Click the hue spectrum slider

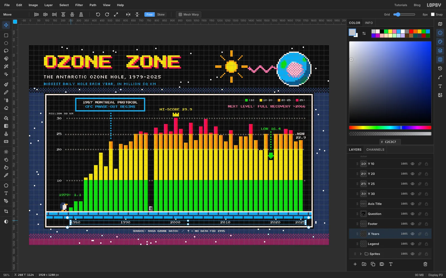point(390,128)
